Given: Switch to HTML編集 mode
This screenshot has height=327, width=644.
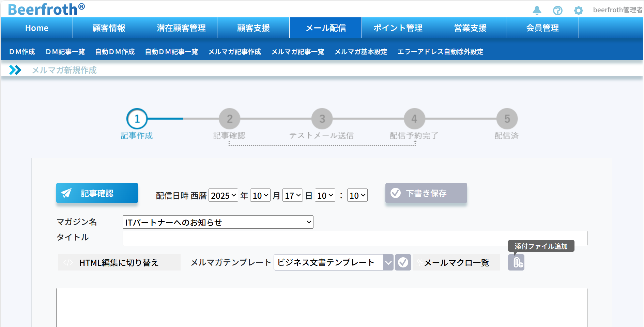Looking at the screenshot, I should point(119,262).
